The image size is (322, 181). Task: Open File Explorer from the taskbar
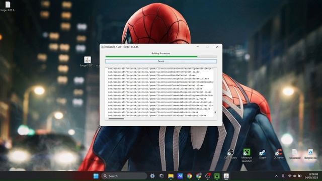pos(171,176)
